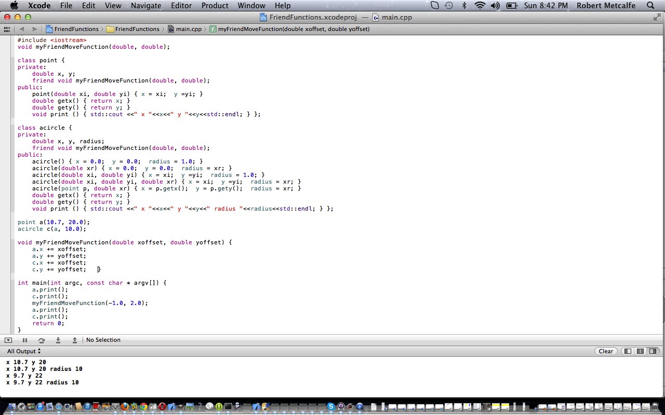Open the Edit menu
The width and height of the screenshot is (665, 415).
89,6
